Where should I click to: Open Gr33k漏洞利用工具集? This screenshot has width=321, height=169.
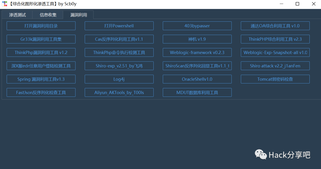(x=41, y=39)
